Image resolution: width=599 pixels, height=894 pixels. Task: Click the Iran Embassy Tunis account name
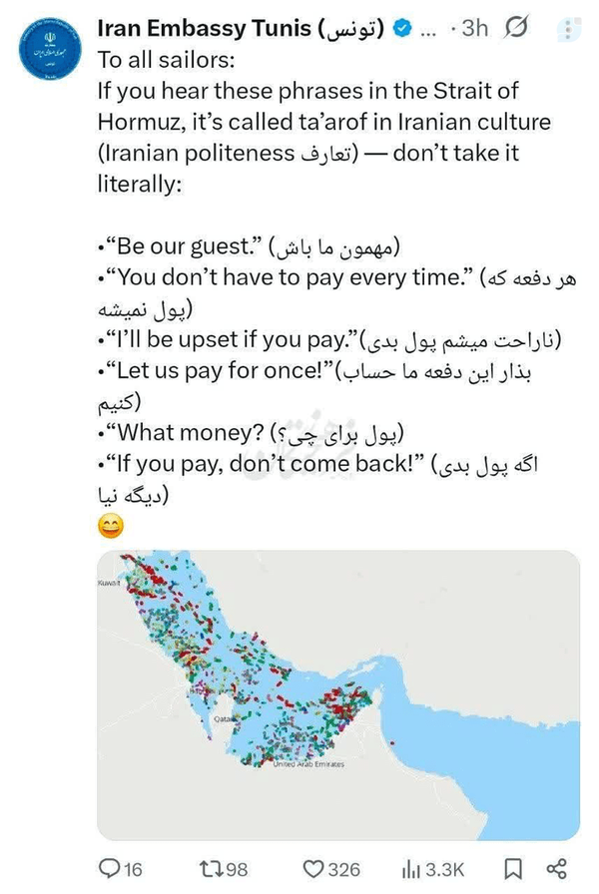click(x=241, y=28)
